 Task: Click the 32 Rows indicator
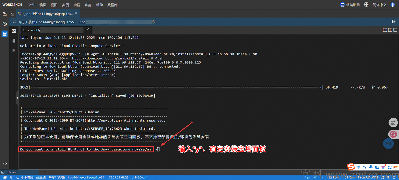click(334, 178)
